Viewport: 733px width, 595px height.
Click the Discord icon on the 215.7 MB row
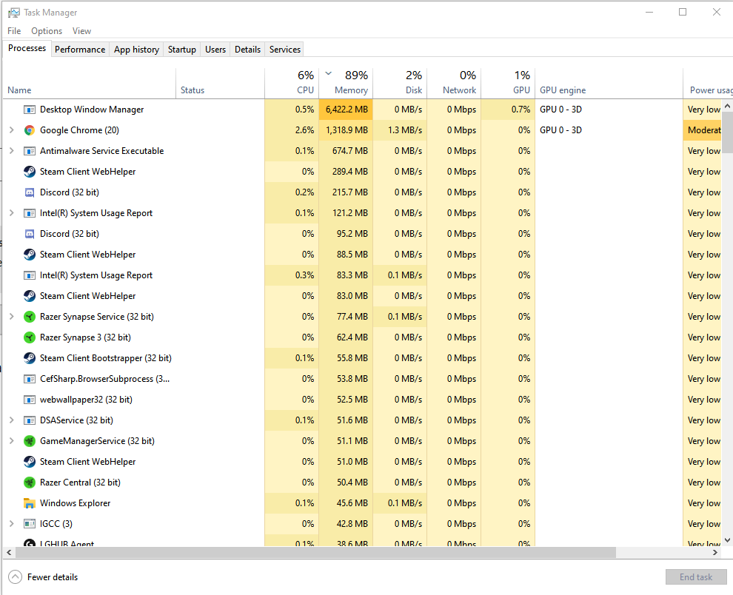[x=30, y=192]
